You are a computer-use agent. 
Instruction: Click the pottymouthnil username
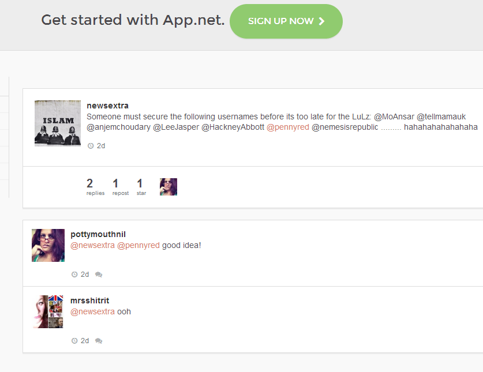click(98, 234)
